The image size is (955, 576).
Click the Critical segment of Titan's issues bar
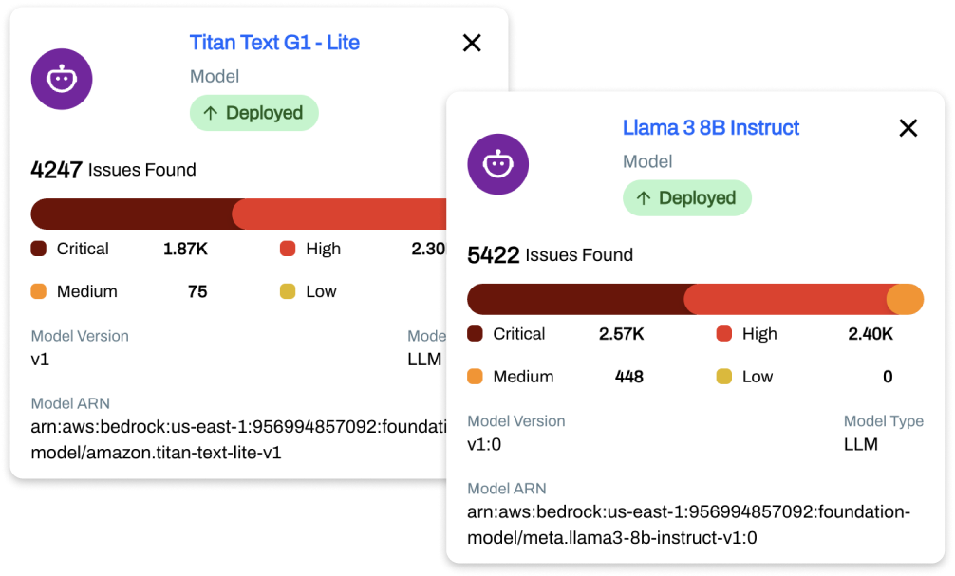tap(133, 214)
